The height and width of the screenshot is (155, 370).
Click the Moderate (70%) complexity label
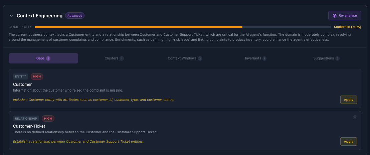tap(347, 27)
